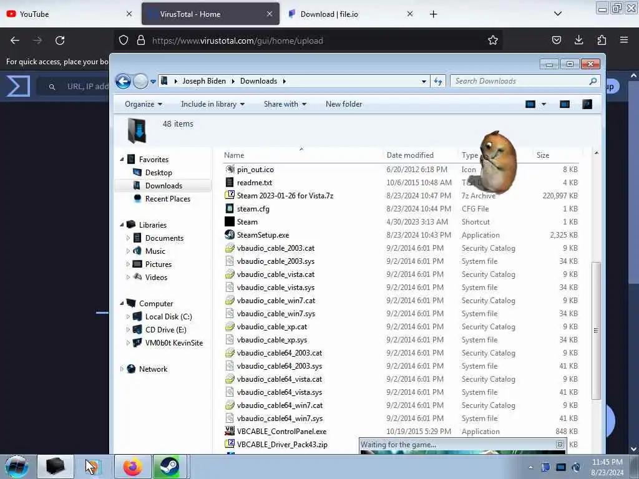Screen dimensions: 639x479
Task: Expand the Videos library
Action: (x=128, y=277)
